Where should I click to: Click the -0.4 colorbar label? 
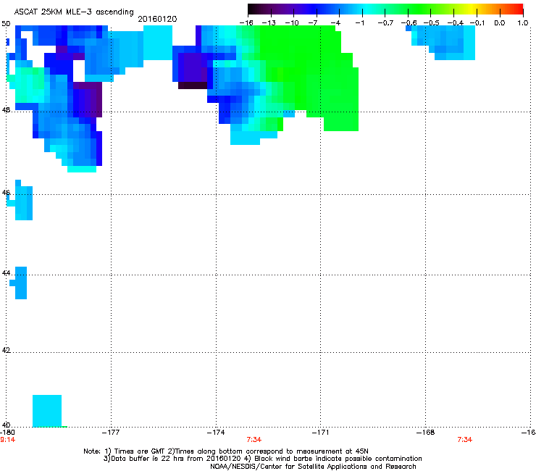point(456,23)
